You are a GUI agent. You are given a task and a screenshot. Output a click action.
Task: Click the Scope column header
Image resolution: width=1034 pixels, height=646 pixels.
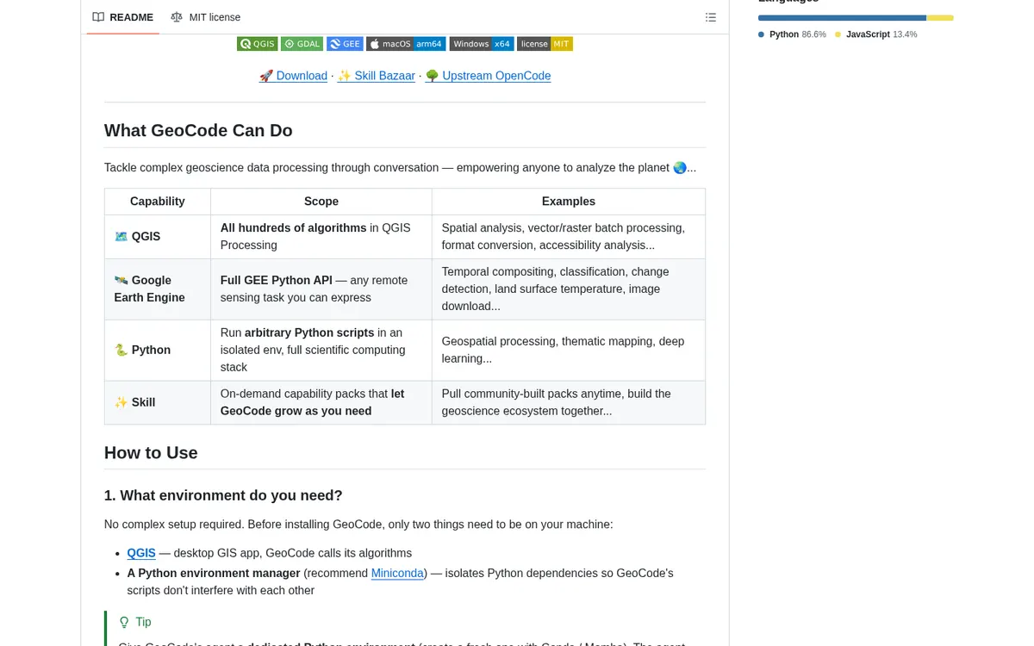click(321, 202)
